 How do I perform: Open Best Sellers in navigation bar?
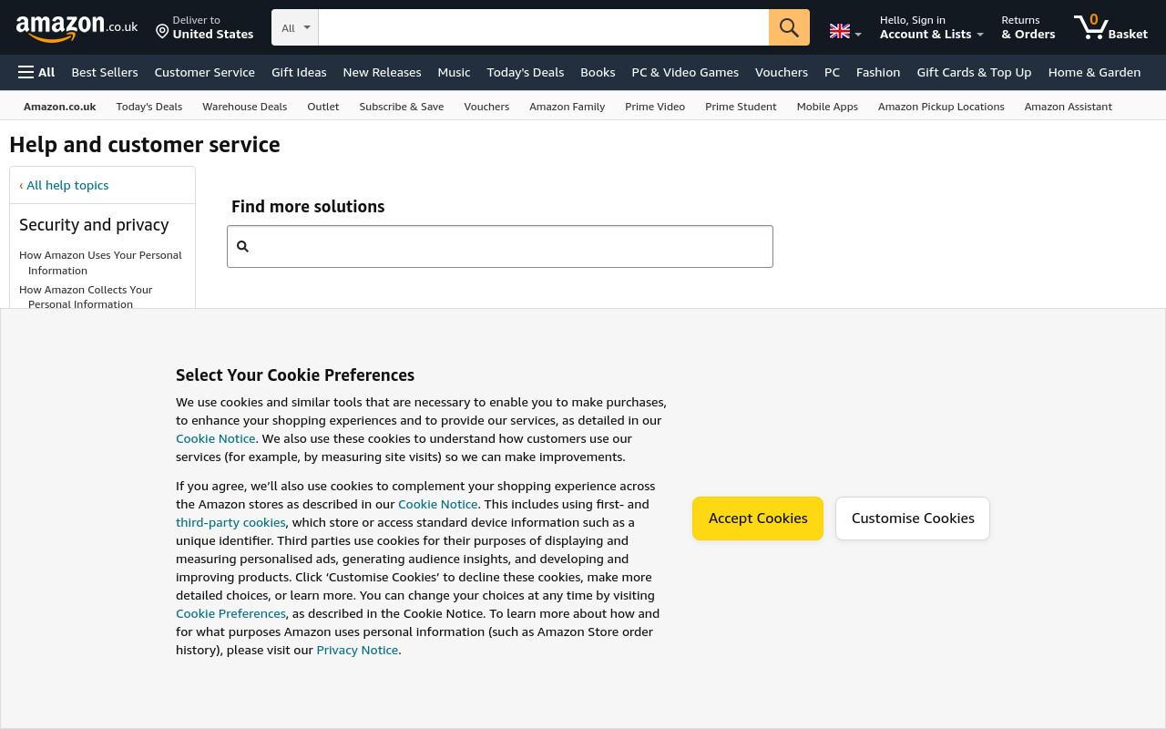tap(105, 72)
